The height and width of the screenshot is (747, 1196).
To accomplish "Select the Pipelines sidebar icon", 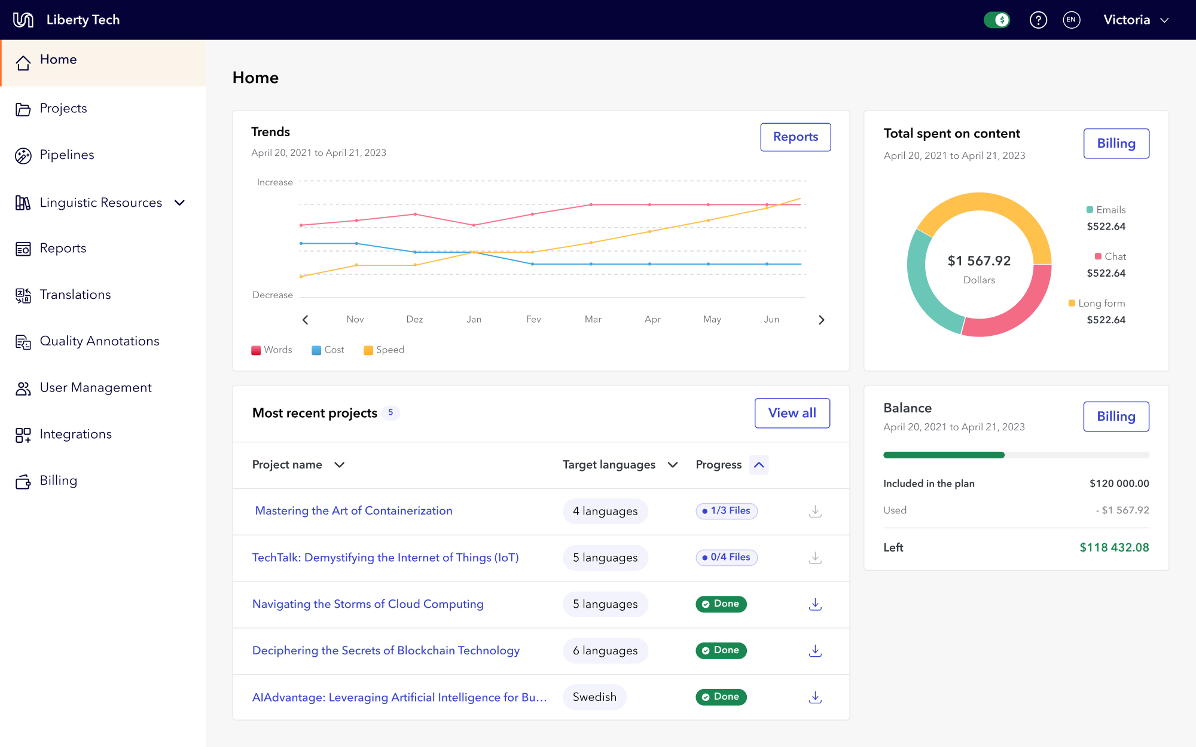I will (23, 155).
